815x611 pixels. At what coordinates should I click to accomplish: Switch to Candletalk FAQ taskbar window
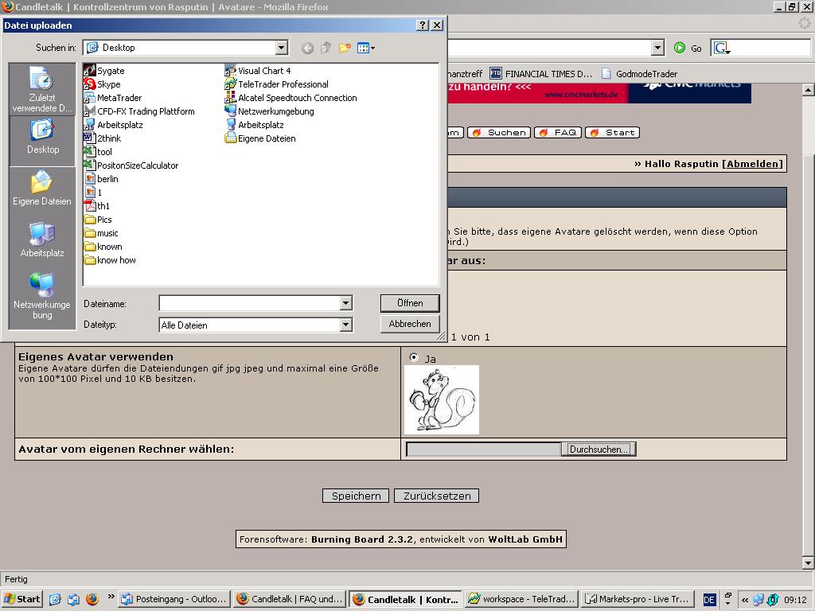coord(290,599)
